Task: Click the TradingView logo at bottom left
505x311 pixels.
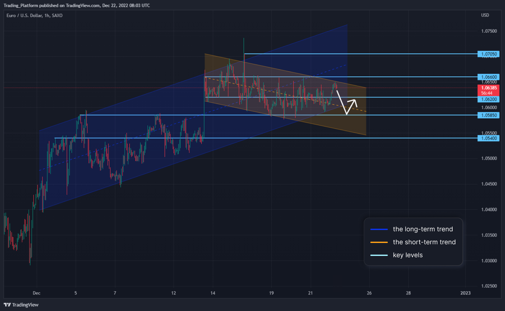Action: pos(21,305)
